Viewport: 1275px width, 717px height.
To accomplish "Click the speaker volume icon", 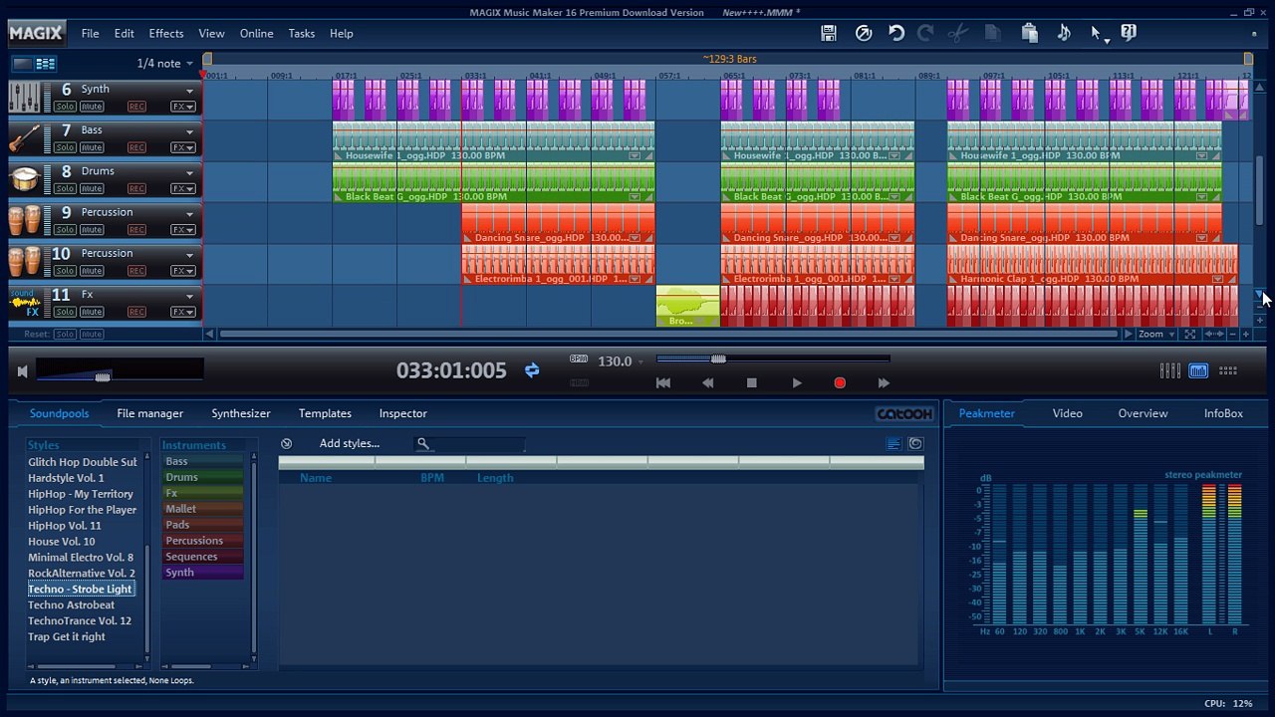I will pyautogui.click(x=22, y=371).
